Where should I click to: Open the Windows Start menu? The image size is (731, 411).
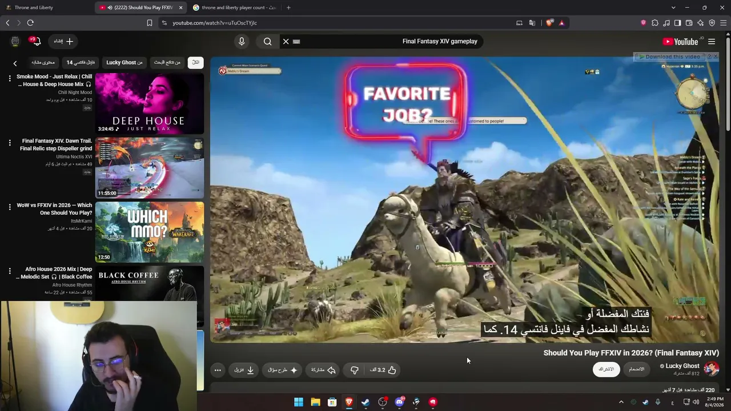tap(299, 402)
